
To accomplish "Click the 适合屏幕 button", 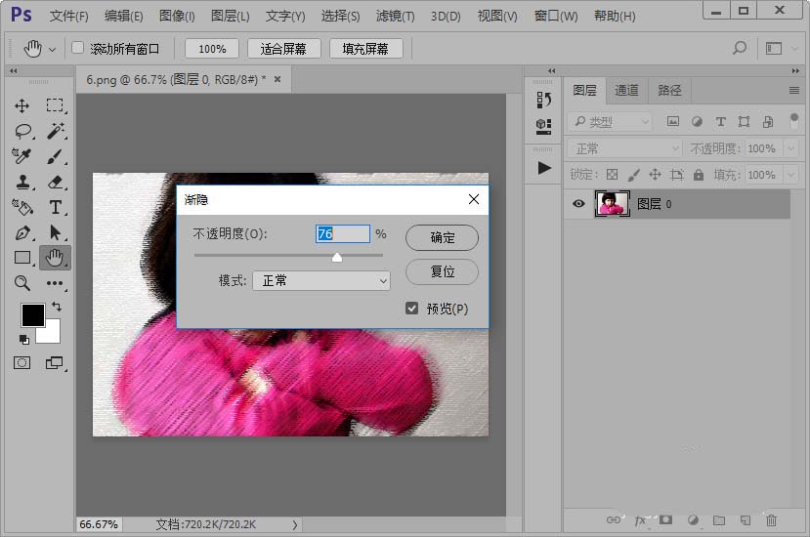I will [283, 49].
